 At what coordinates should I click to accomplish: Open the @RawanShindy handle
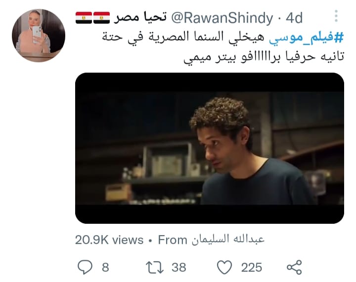(x=222, y=18)
